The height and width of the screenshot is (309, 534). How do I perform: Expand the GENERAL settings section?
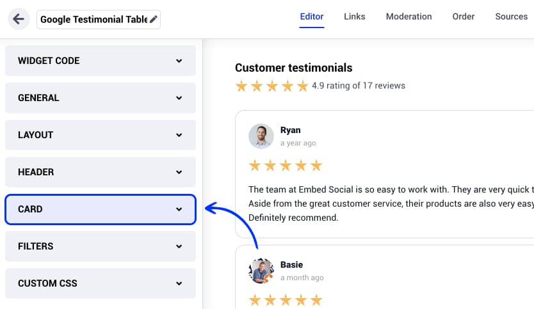(x=101, y=98)
